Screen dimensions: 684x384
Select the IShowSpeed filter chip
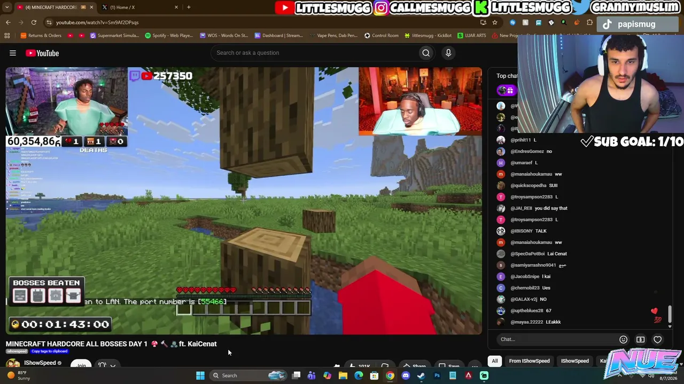coord(574,361)
